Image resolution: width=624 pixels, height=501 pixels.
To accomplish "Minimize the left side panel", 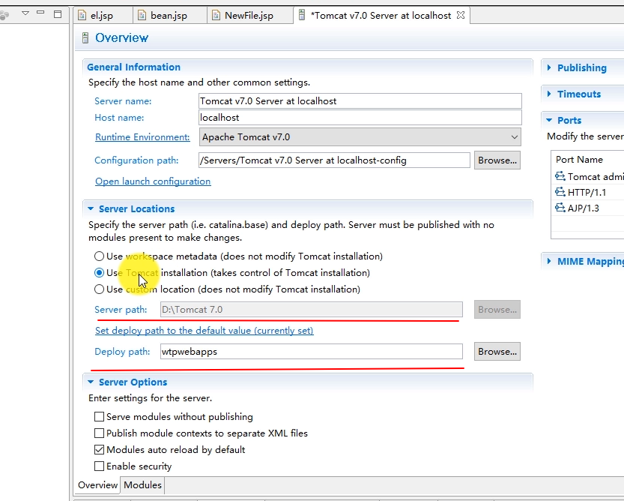I will (40, 13).
